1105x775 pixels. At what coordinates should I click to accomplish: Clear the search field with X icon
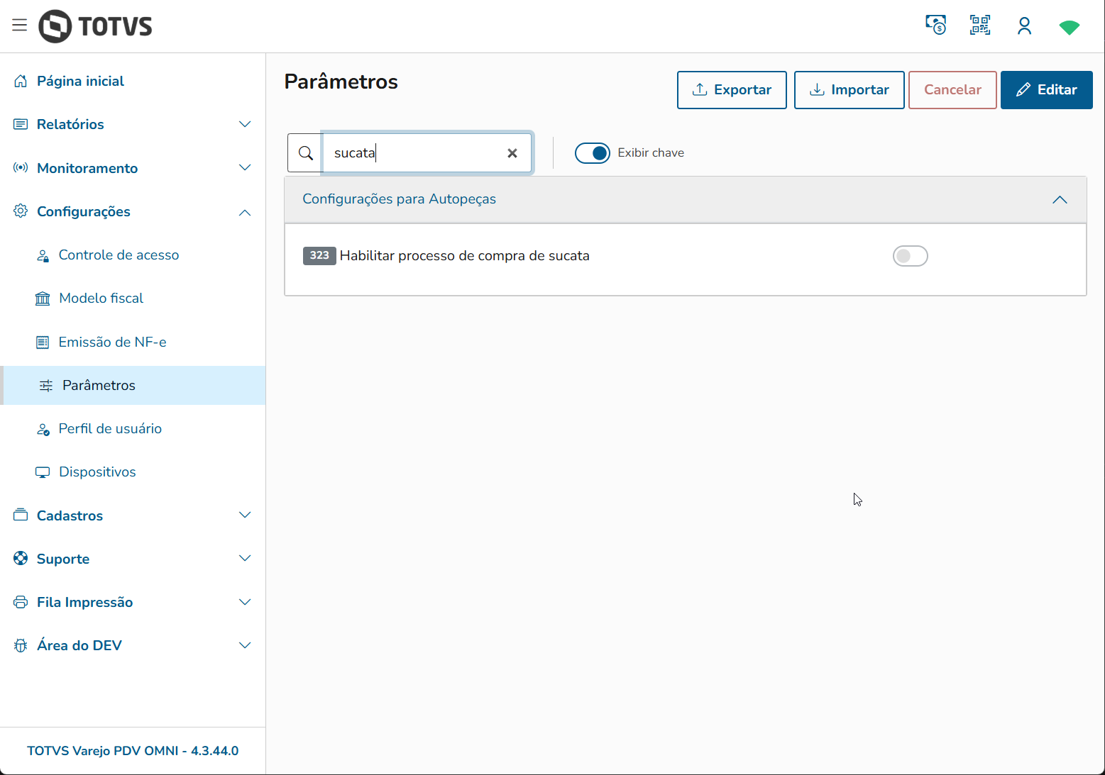click(x=512, y=153)
